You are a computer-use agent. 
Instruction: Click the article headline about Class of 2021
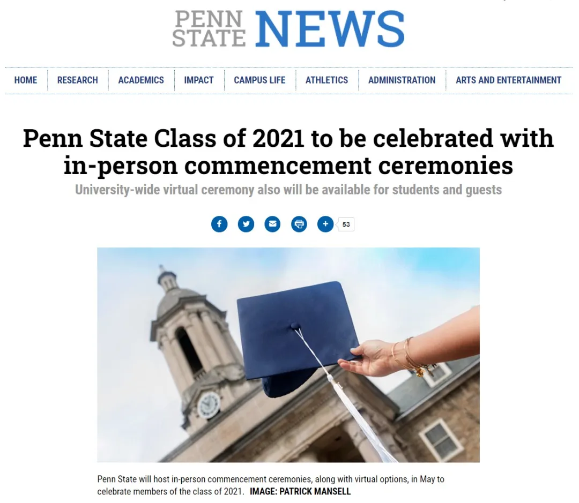click(288, 152)
